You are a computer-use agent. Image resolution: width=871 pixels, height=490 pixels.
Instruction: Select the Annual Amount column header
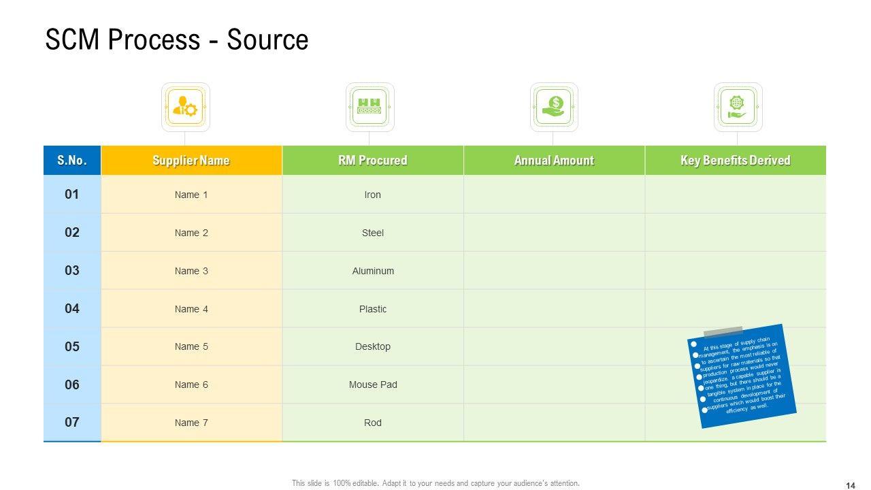pyautogui.click(x=554, y=161)
